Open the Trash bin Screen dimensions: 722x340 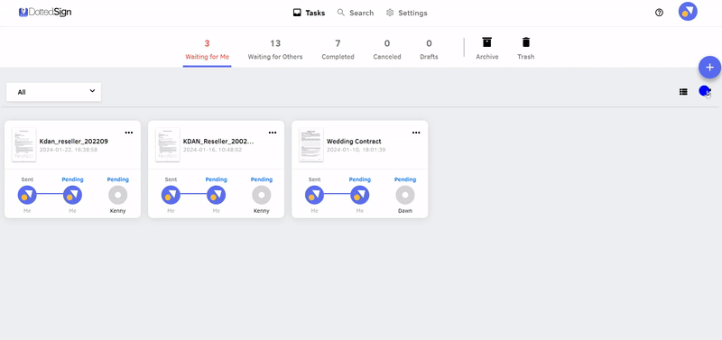[x=526, y=49]
